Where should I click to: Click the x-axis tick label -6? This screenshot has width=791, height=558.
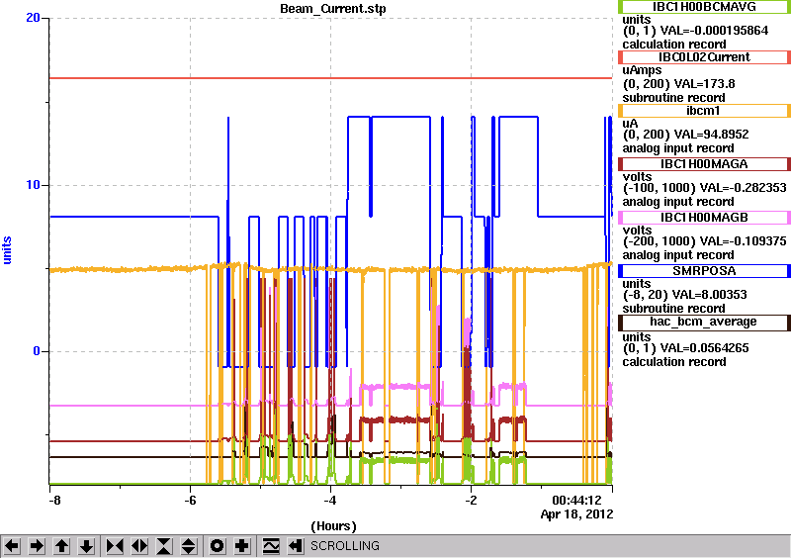tap(190, 501)
